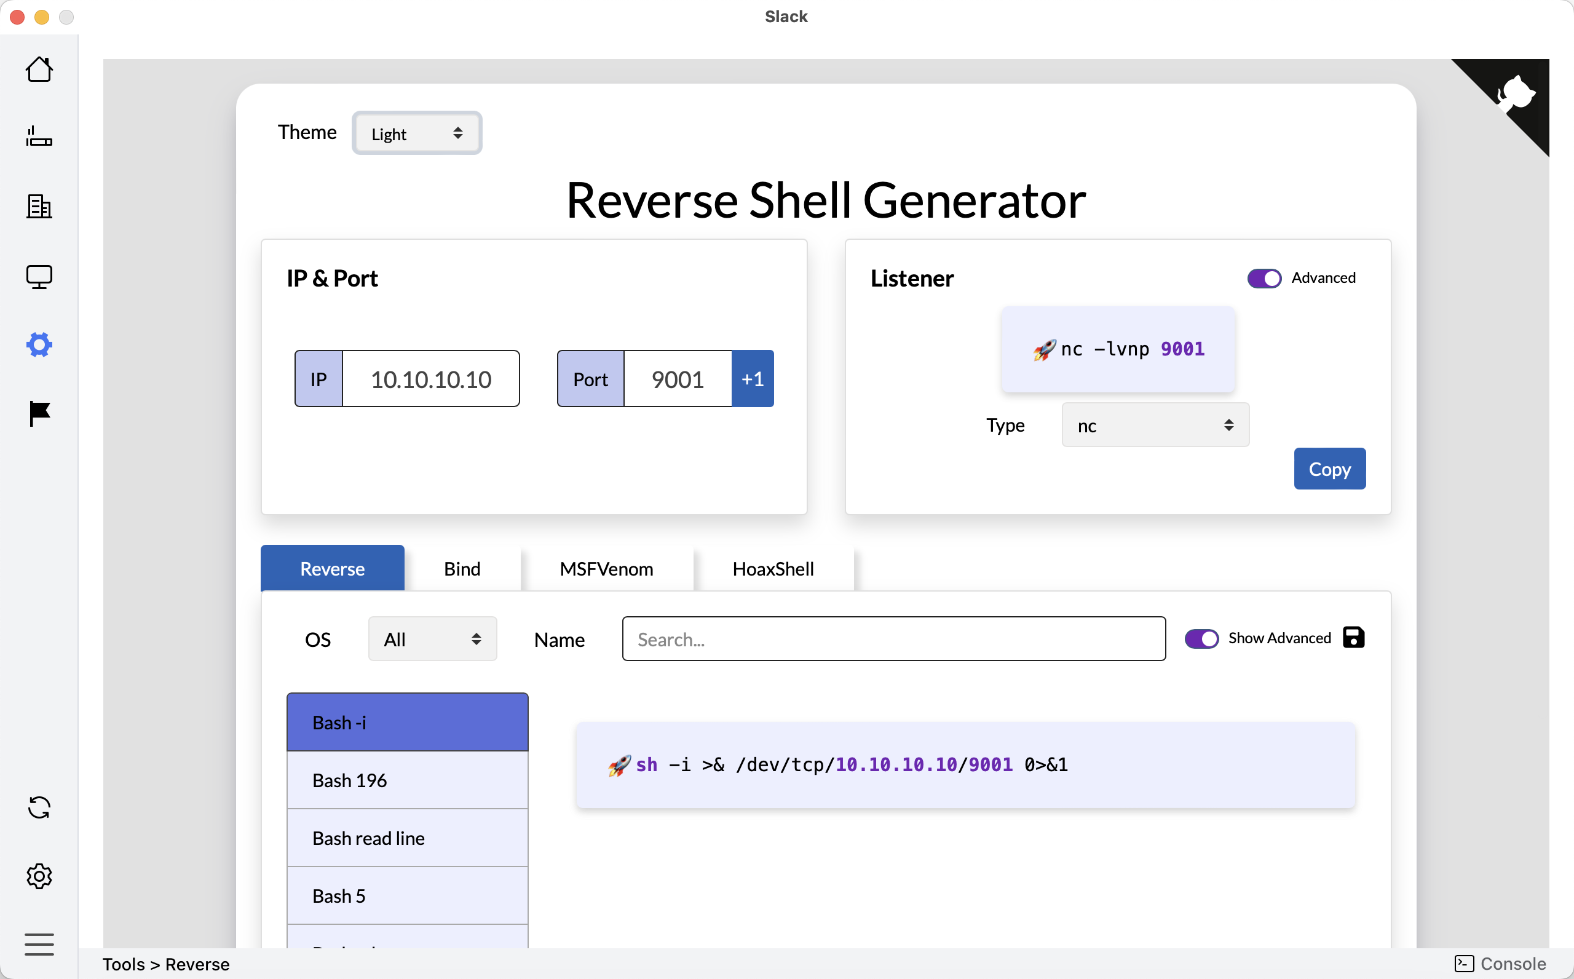
Task: Switch to the HoaxShell tab
Action: pos(773,568)
